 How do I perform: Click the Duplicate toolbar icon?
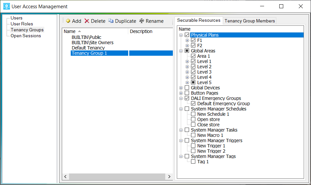[111, 21]
